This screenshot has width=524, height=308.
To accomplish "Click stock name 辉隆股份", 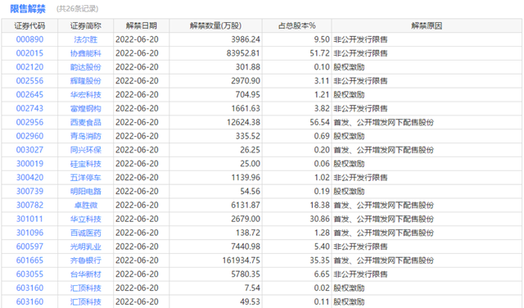I will pos(85,81).
